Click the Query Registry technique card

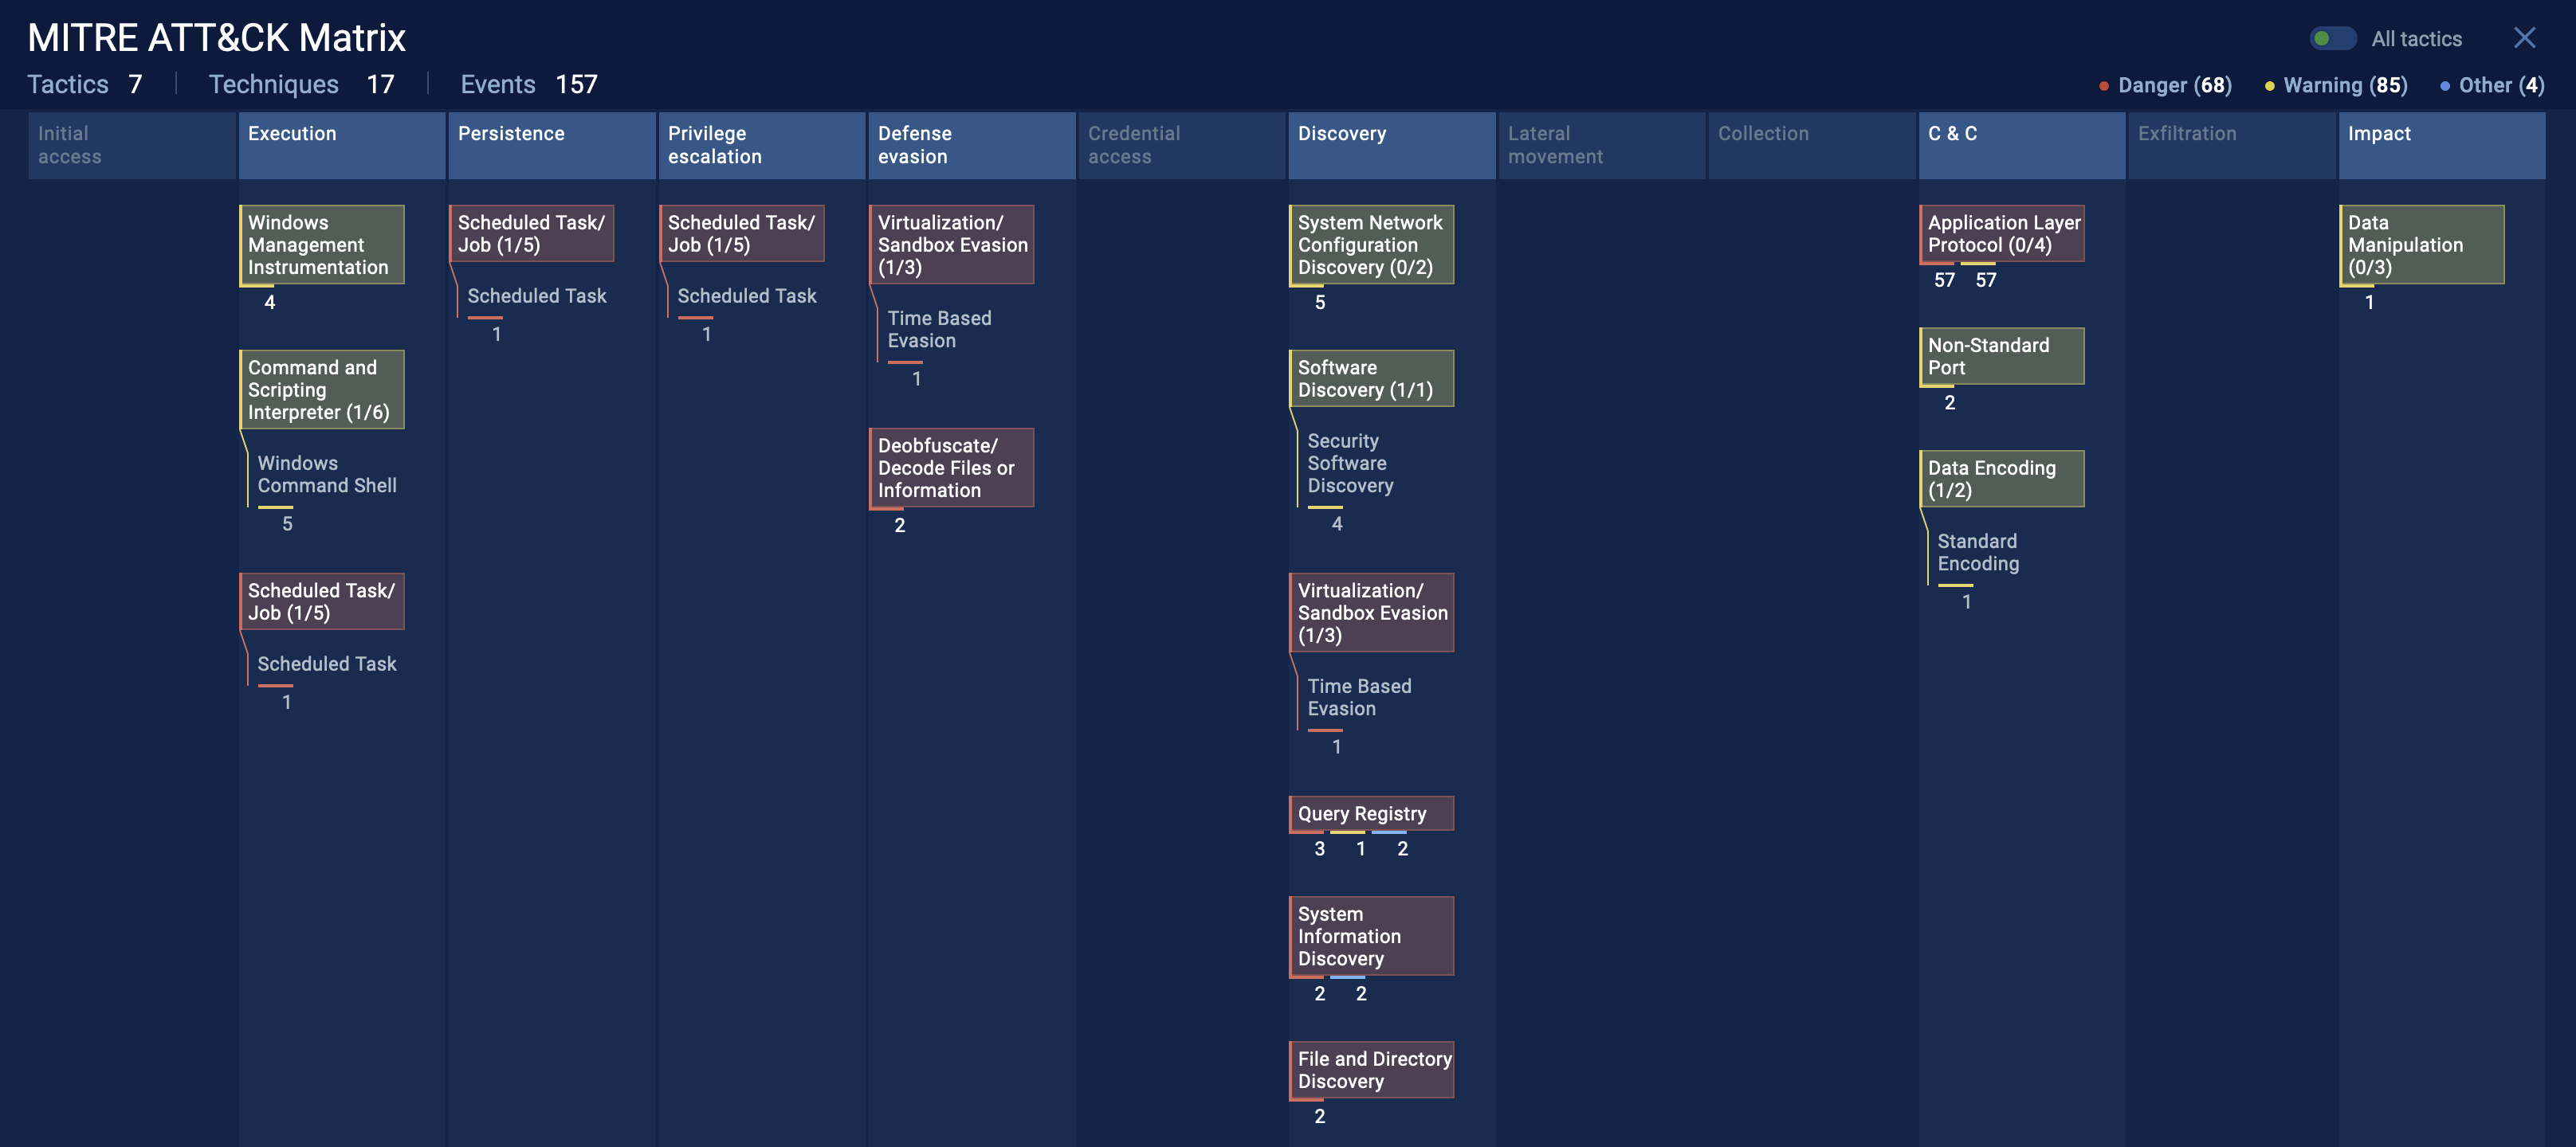pos(1367,812)
